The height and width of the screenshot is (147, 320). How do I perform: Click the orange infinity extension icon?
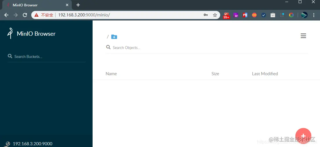coord(254,15)
